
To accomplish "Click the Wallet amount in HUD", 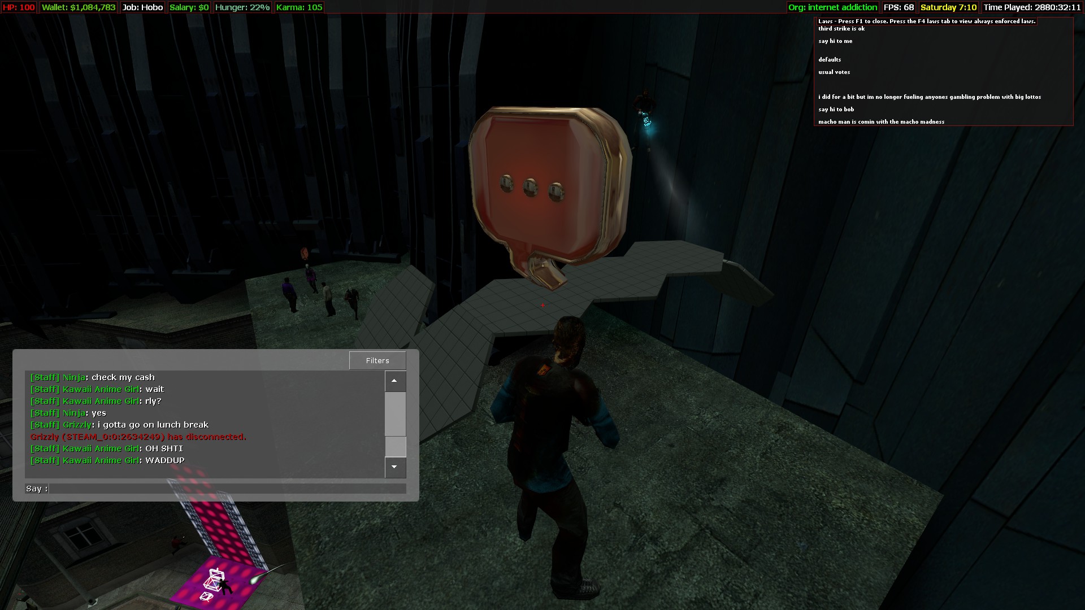I will click(79, 7).
